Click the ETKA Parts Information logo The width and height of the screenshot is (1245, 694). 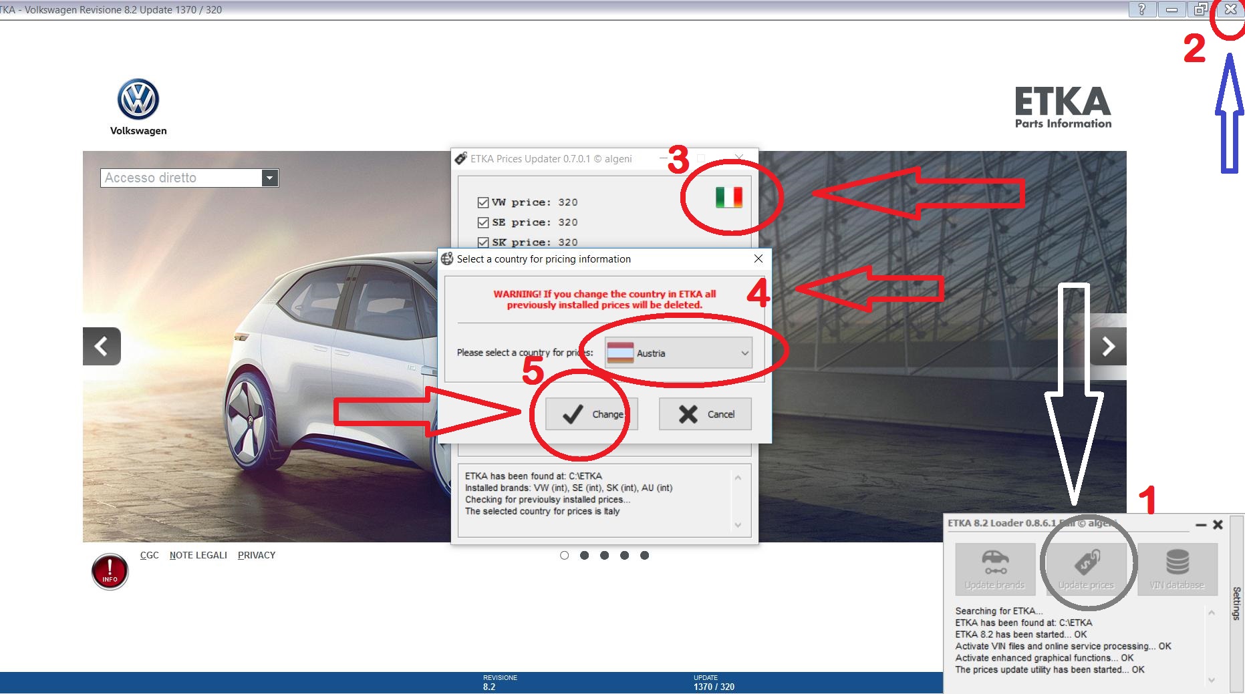1063,107
